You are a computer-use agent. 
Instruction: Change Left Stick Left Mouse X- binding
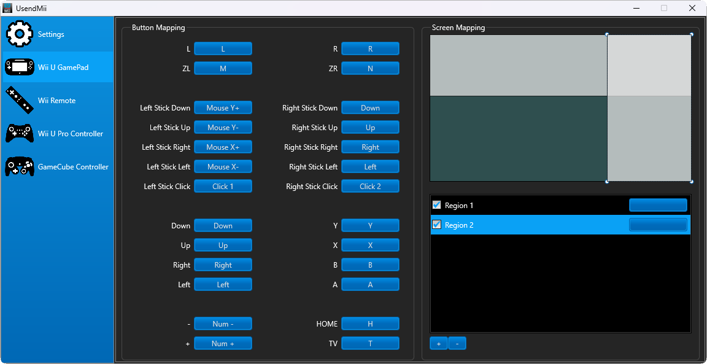pyautogui.click(x=223, y=166)
